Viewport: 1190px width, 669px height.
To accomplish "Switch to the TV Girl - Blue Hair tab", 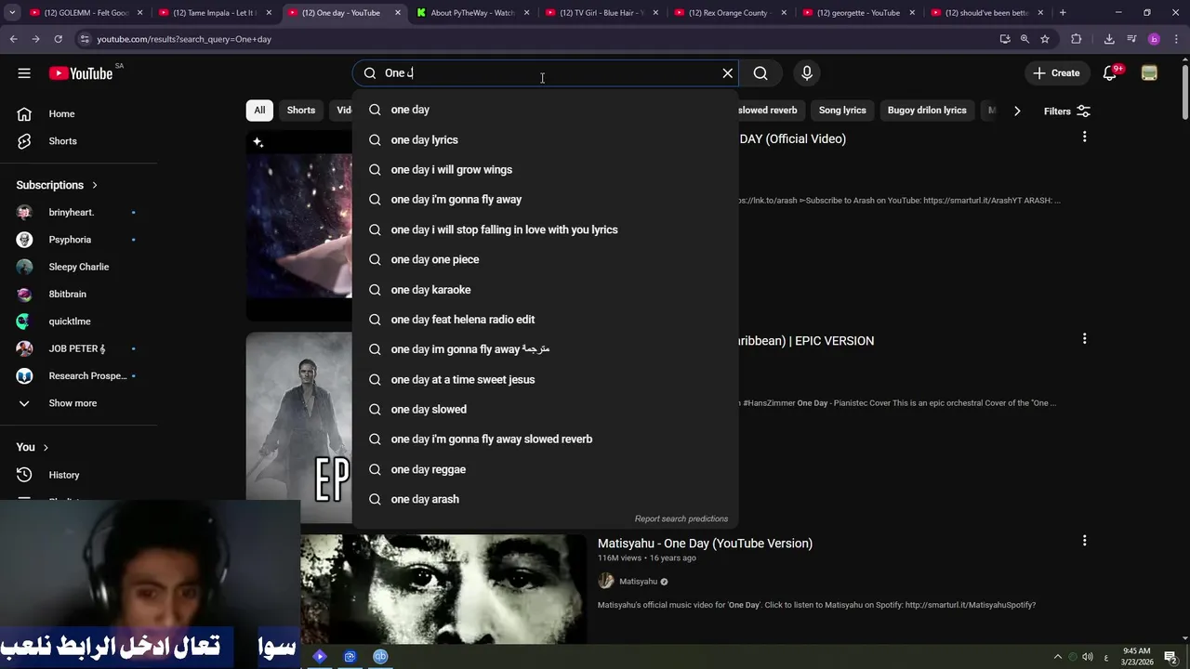I will pos(602,13).
